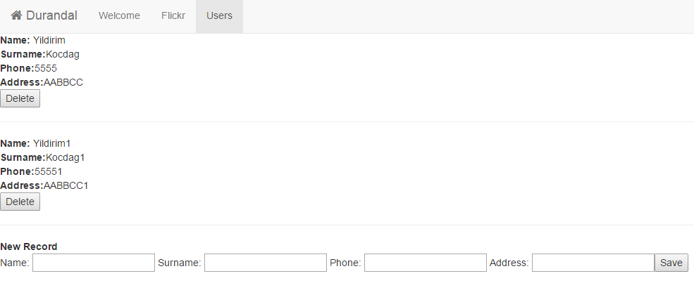Screen dimensions: 694x283
Task: Click the Surname: label in form
Action: 179,263
